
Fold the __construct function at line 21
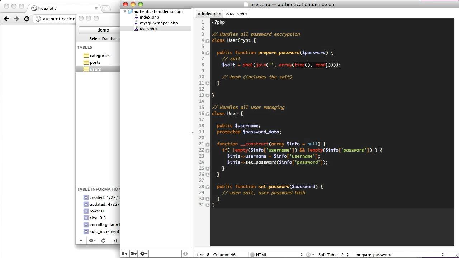(208, 144)
